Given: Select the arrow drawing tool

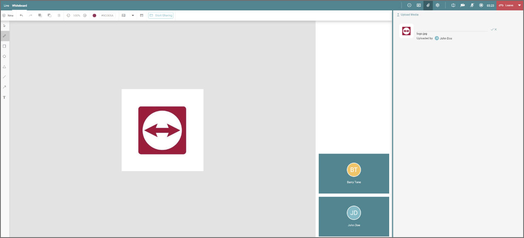Looking at the screenshot, I should [x=5, y=87].
